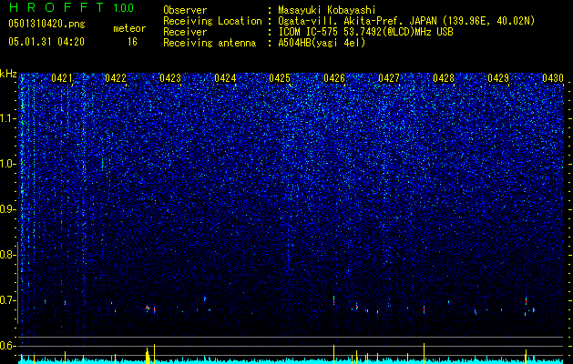Click the tall yellow peak below 0426

334,354
